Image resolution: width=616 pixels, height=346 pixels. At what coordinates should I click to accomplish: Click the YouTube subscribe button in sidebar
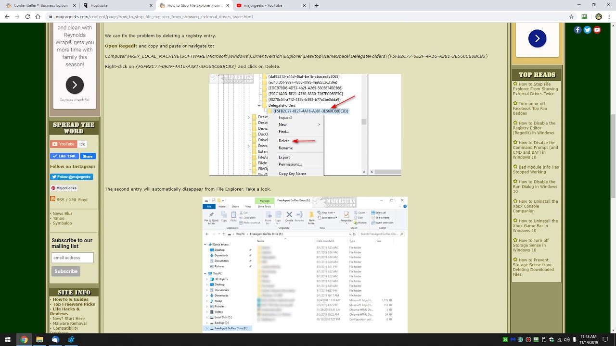click(x=63, y=144)
